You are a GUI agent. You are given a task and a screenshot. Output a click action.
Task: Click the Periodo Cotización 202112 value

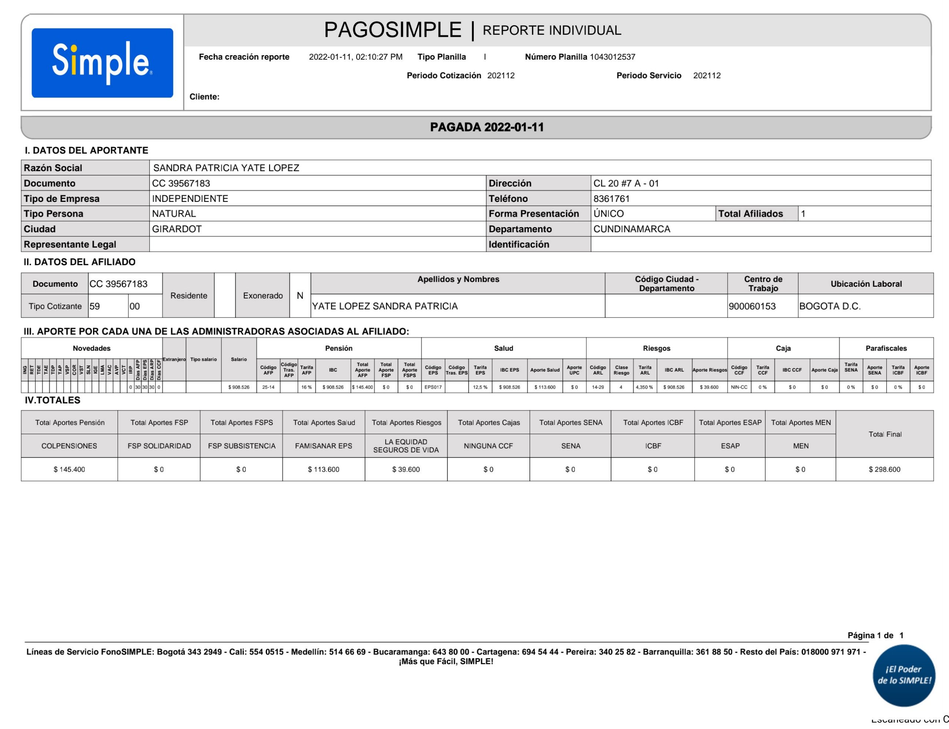[500, 76]
